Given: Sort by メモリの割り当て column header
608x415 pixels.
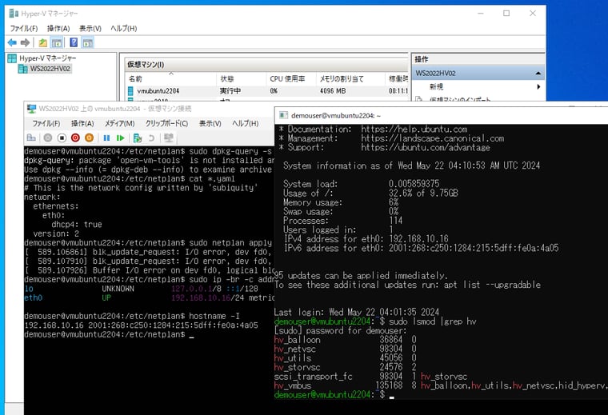Looking at the screenshot, I should point(342,79).
